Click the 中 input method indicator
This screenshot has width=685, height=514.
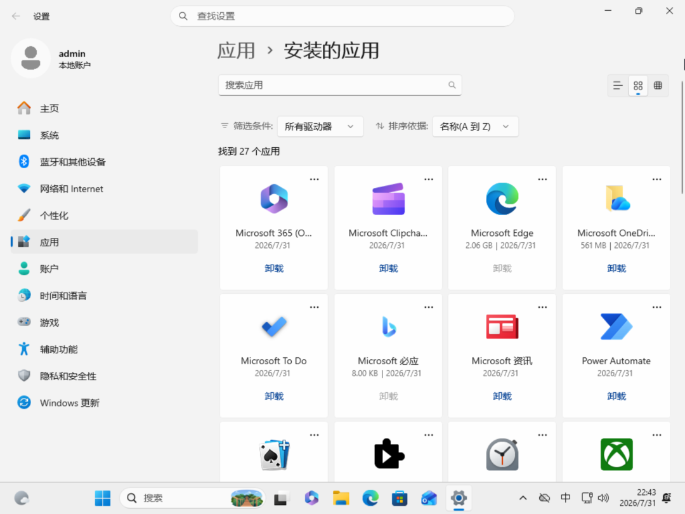(565, 498)
